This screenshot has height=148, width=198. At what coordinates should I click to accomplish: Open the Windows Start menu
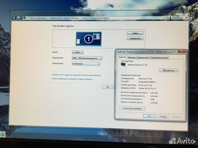pyautogui.click(x=2, y=135)
